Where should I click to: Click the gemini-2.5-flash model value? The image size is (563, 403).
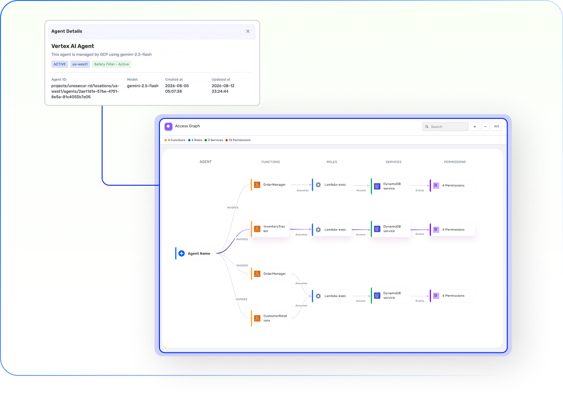pos(143,86)
